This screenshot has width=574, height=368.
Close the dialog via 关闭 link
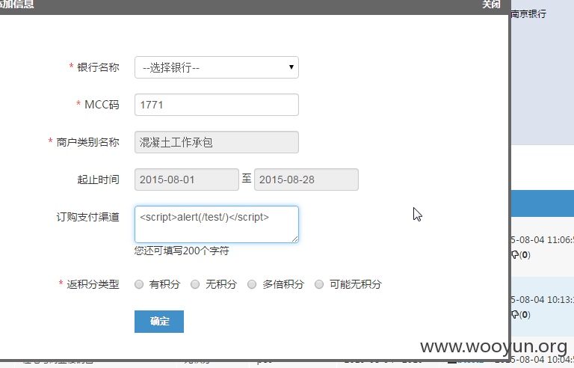(491, 4)
